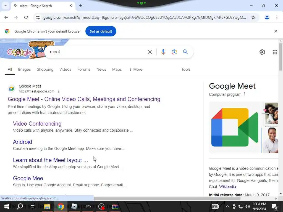The height and width of the screenshot is (212, 283).
Task: Switch to the Videos tab
Action: pos(65,69)
